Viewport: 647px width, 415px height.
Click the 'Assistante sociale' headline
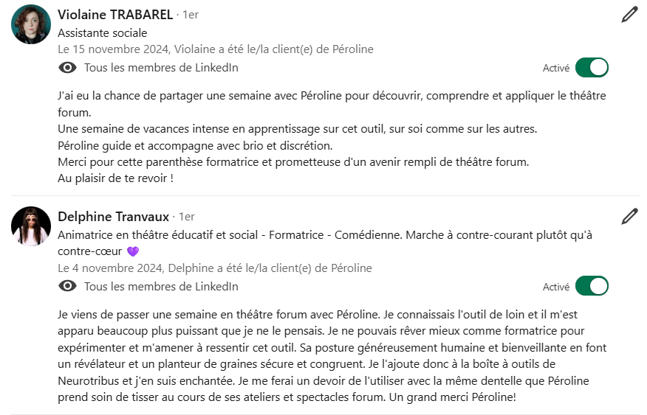pyautogui.click(x=103, y=32)
